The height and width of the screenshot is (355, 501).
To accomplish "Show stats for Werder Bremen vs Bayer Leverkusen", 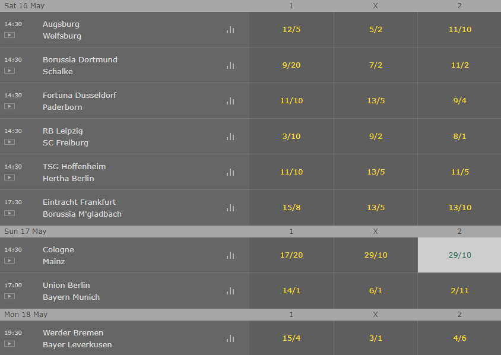I will tap(230, 338).
